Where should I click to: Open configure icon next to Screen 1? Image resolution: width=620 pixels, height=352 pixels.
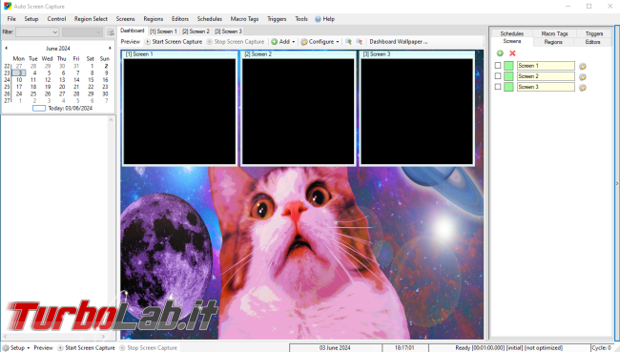click(x=583, y=66)
